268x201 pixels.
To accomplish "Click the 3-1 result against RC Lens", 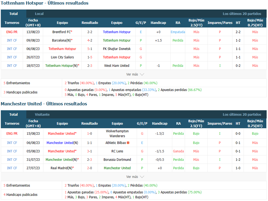I will click(x=90, y=151).
